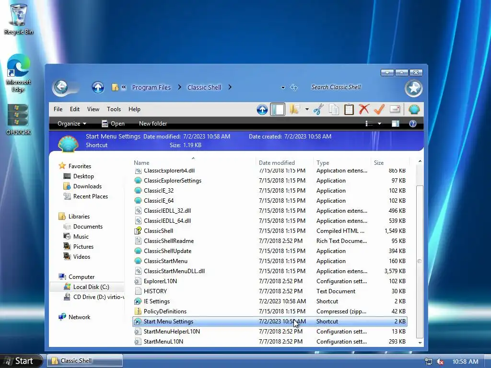The width and height of the screenshot is (491, 368).
Task: Open Classic Explorer settings shell icon
Action: click(414, 110)
